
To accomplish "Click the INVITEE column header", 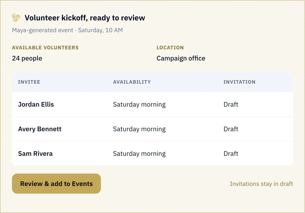I will pyautogui.click(x=29, y=82).
